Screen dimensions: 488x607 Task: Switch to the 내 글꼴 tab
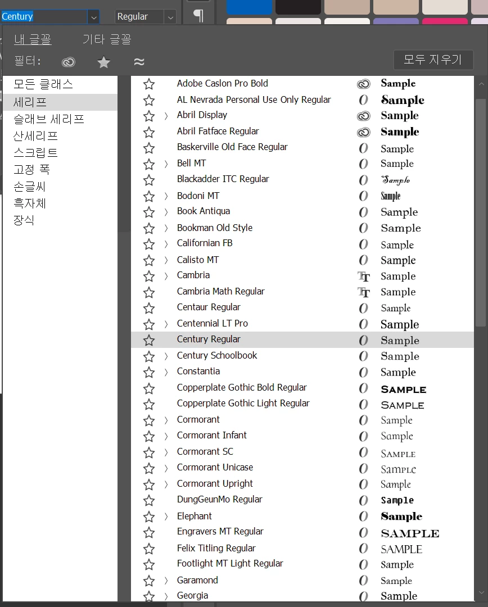coord(33,39)
